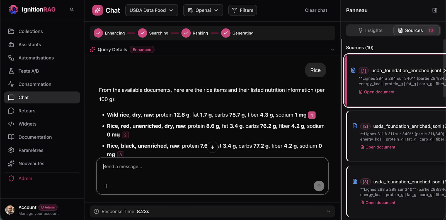The height and width of the screenshot is (220, 446).
Task: Click the Retours speech bubble icon
Action: click(x=11, y=111)
